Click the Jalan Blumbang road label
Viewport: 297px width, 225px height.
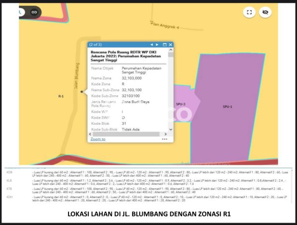click(x=76, y=76)
